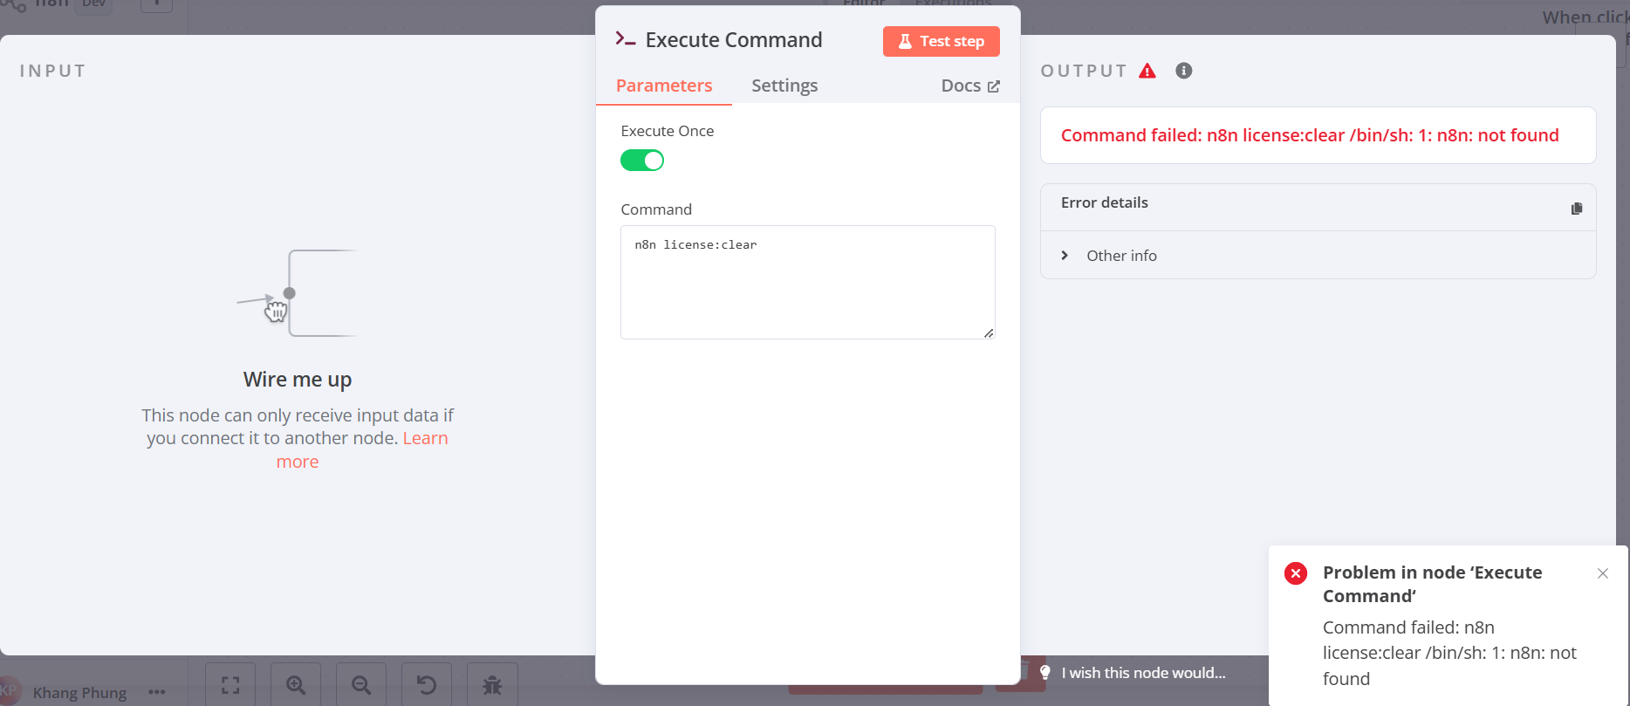Click the bug debug icon in canvas toolbar
The width and height of the screenshot is (1630, 706).
pos(492,685)
